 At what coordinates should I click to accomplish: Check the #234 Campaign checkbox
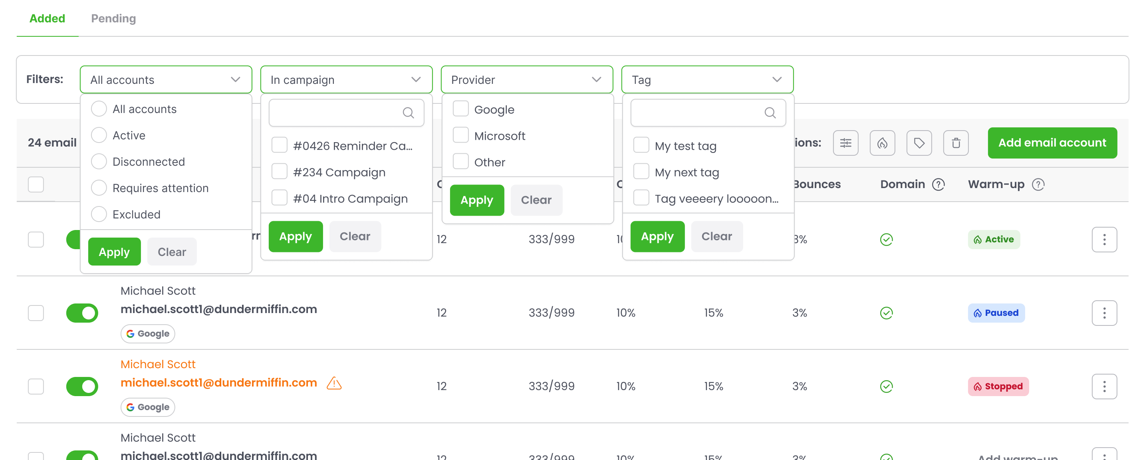(x=280, y=172)
